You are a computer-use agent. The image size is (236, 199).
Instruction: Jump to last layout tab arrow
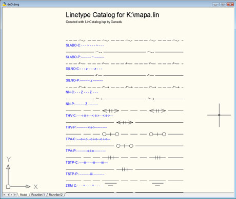(x=15, y=194)
